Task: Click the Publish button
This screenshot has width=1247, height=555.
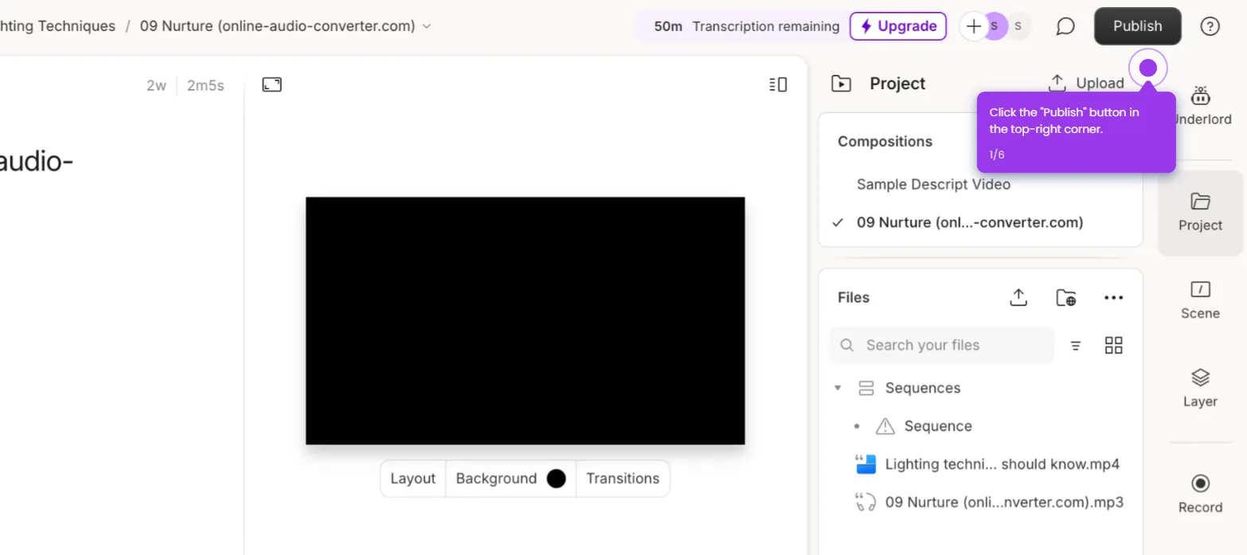Action: [x=1137, y=26]
